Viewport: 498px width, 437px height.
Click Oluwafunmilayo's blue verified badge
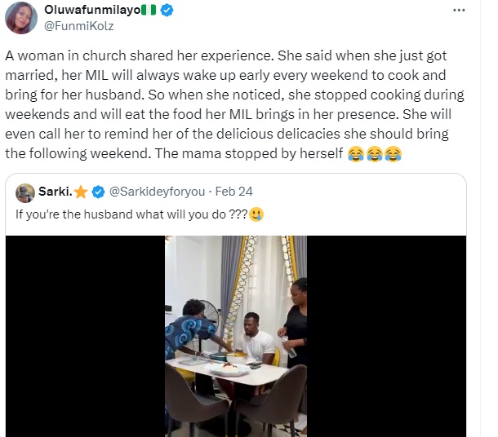[167, 10]
